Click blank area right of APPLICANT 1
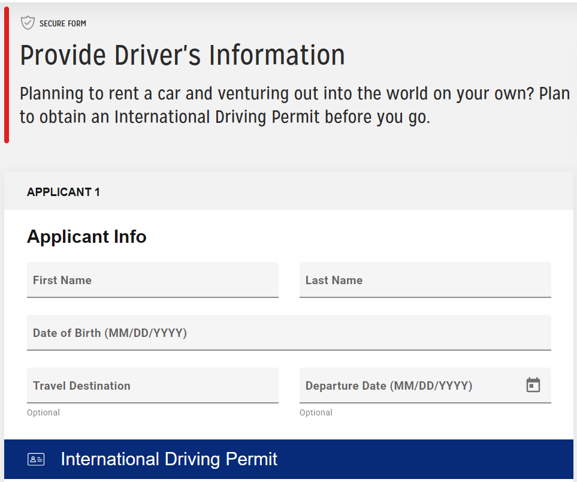 point(360,192)
